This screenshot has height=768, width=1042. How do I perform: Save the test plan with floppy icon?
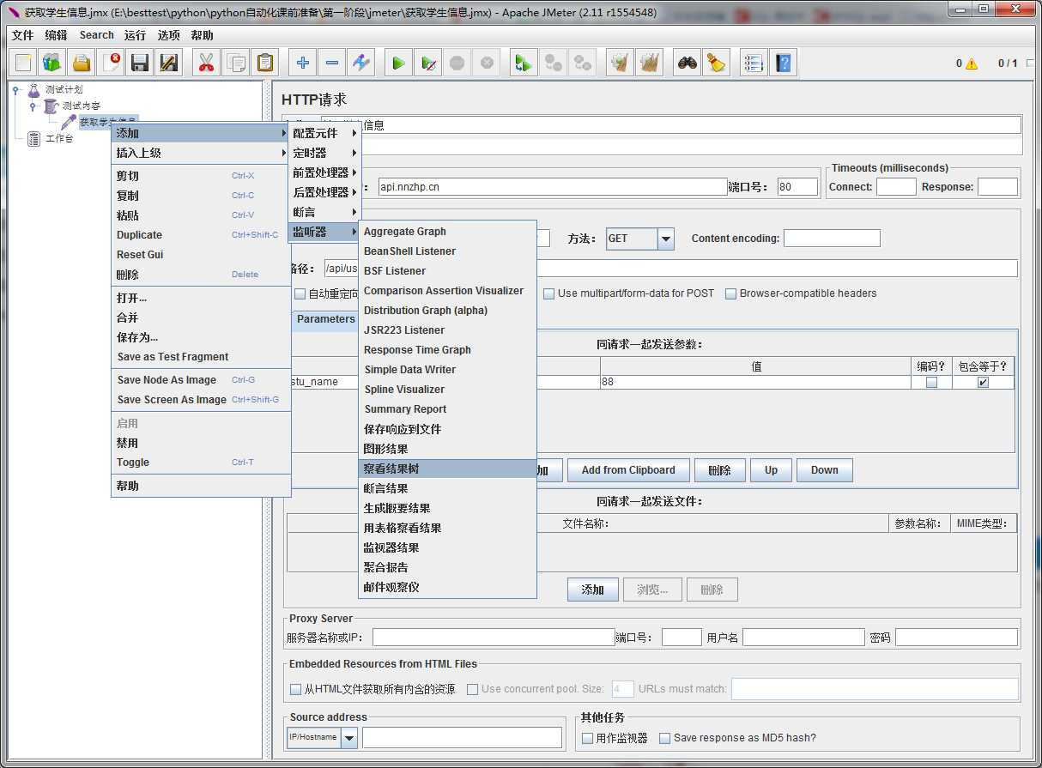pos(140,63)
